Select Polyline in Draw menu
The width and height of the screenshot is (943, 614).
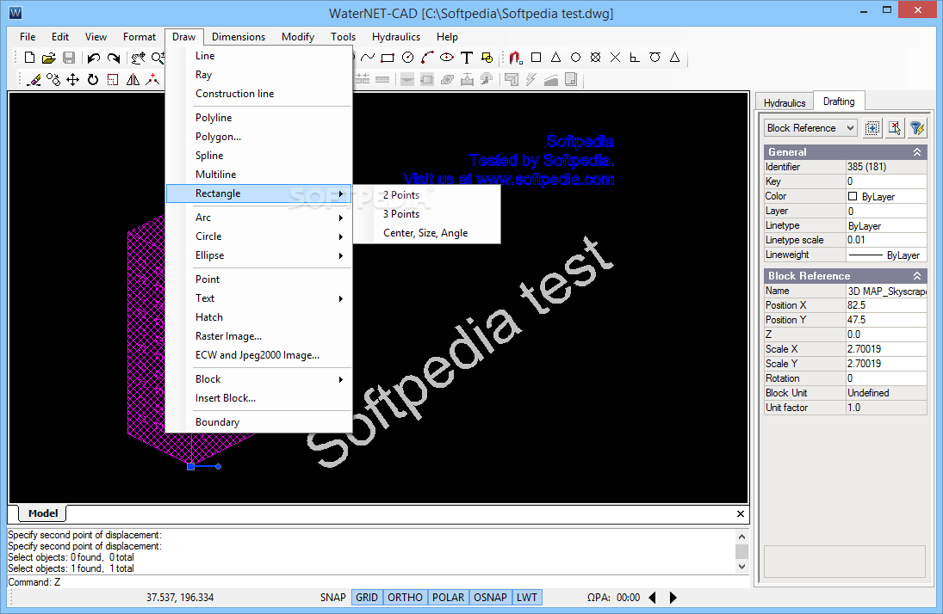(x=258, y=118)
